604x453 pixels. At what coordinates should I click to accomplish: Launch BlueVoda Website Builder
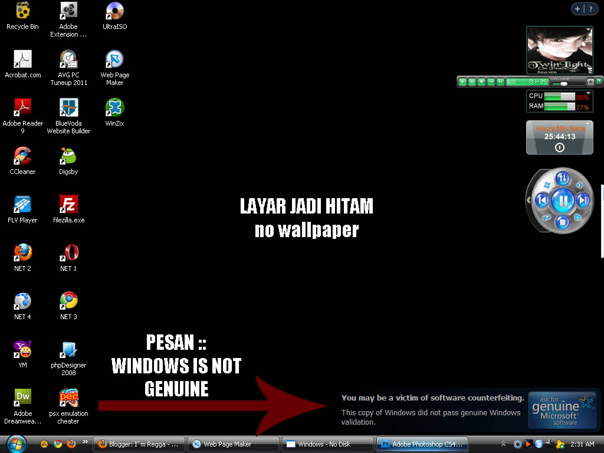click(x=68, y=116)
